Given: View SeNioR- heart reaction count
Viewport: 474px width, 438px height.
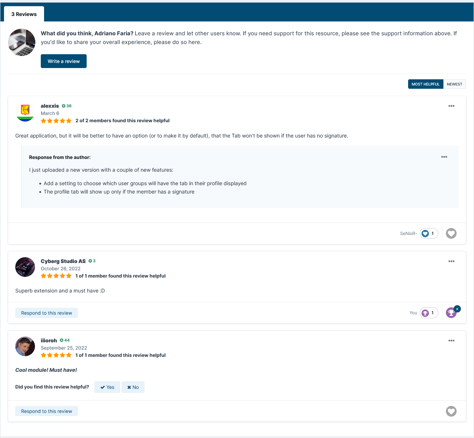Looking at the screenshot, I should 429,234.
